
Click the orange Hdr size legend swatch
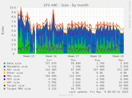[5, 70]
